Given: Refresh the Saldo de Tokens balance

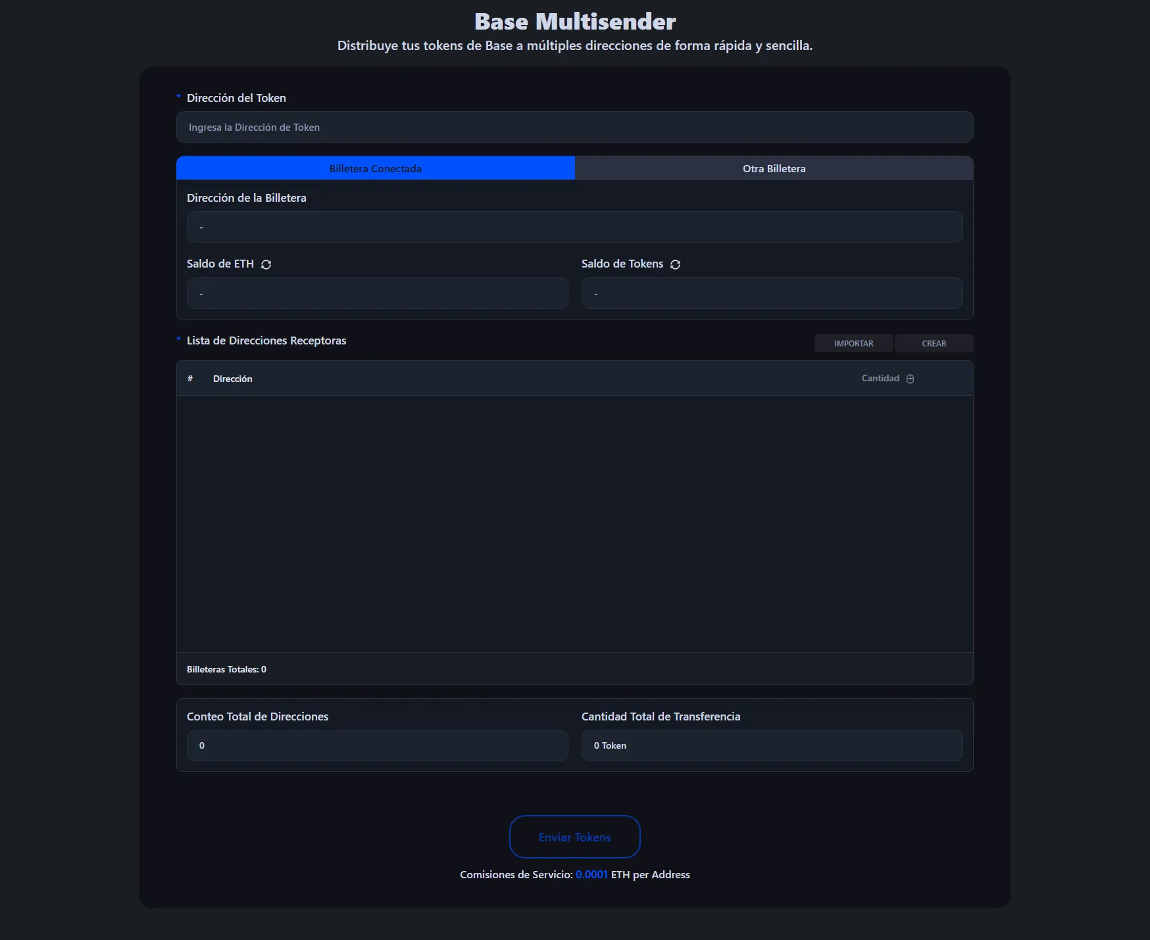Looking at the screenshot, I should [675, 264].
